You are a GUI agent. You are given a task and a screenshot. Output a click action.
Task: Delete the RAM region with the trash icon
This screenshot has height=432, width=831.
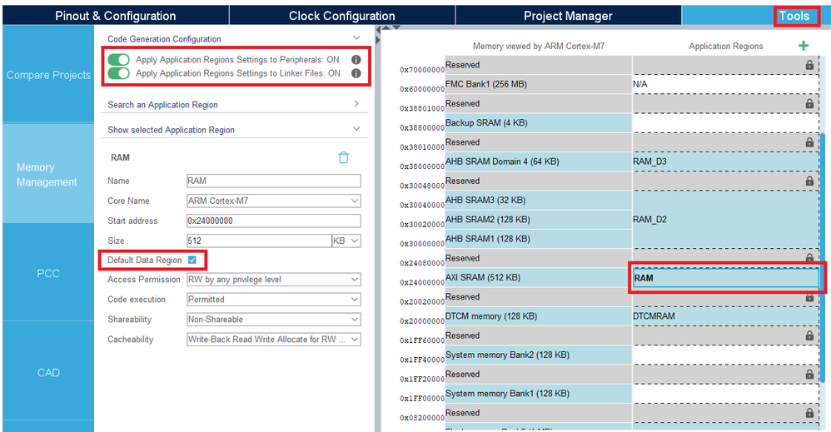(343, 157)
